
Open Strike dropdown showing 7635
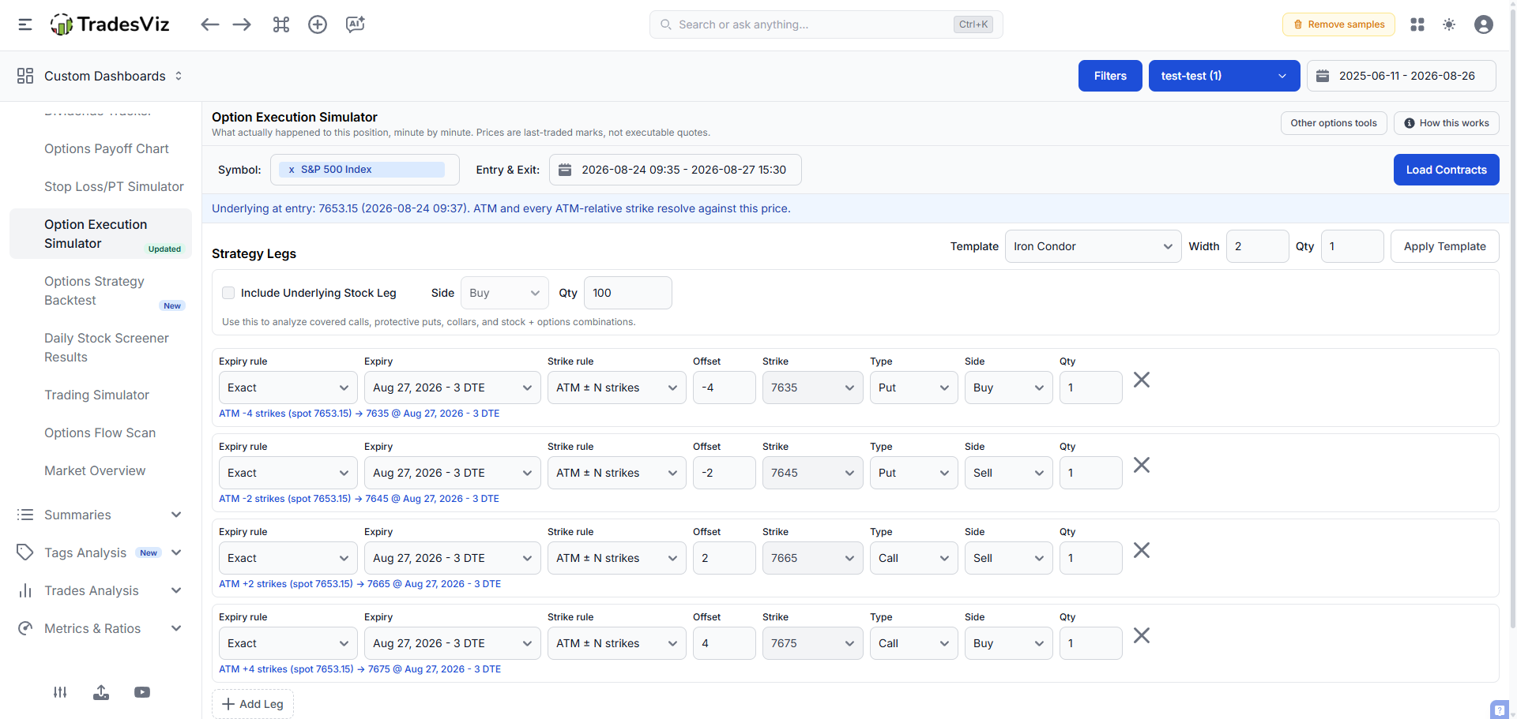click(812, 388)
